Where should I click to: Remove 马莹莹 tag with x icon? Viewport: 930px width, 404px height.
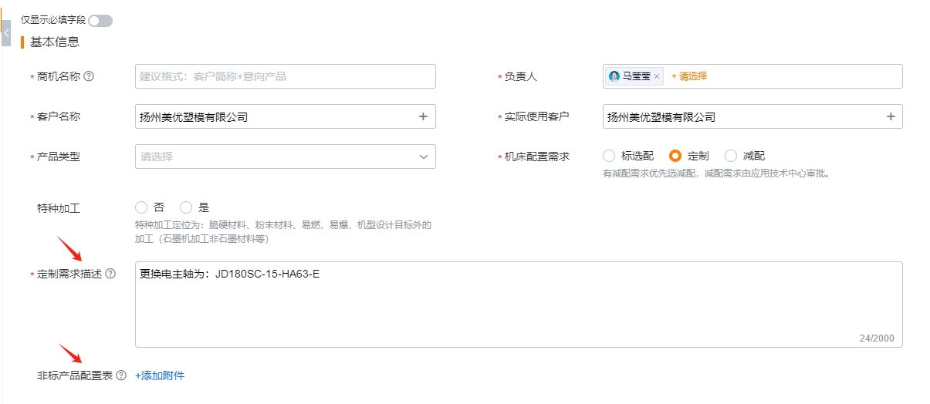[657, 76]
